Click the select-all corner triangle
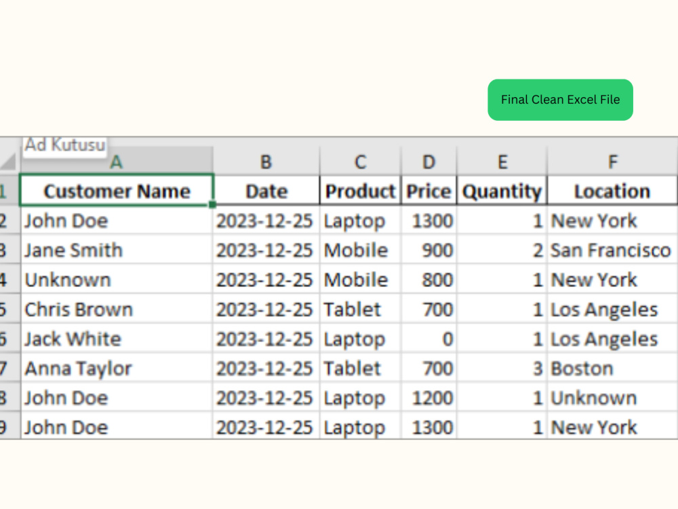 (x=9, y=161)
